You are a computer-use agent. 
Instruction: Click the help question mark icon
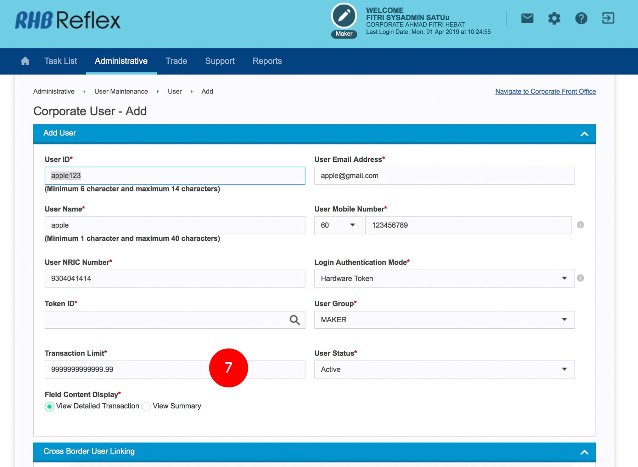click(x=581, y=18)
